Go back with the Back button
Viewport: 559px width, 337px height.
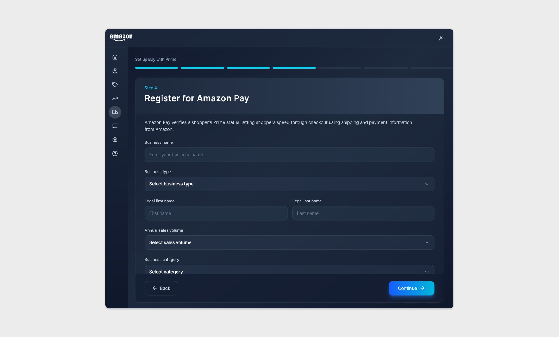(161, 288)
